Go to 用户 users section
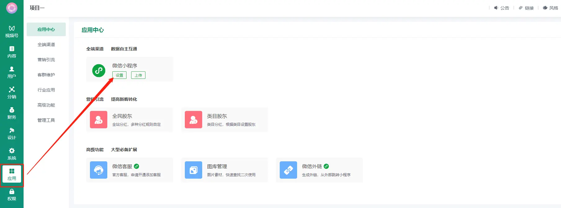Image resolution: width=561 pixels, height=208 pixels. (12, 72)
